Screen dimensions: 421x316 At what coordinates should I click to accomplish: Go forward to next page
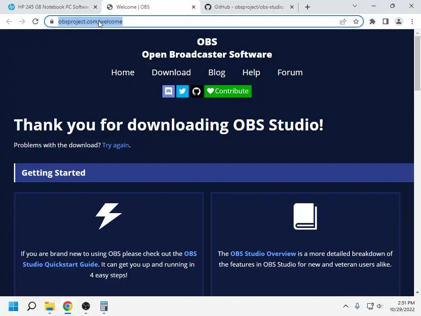point(22,21)
